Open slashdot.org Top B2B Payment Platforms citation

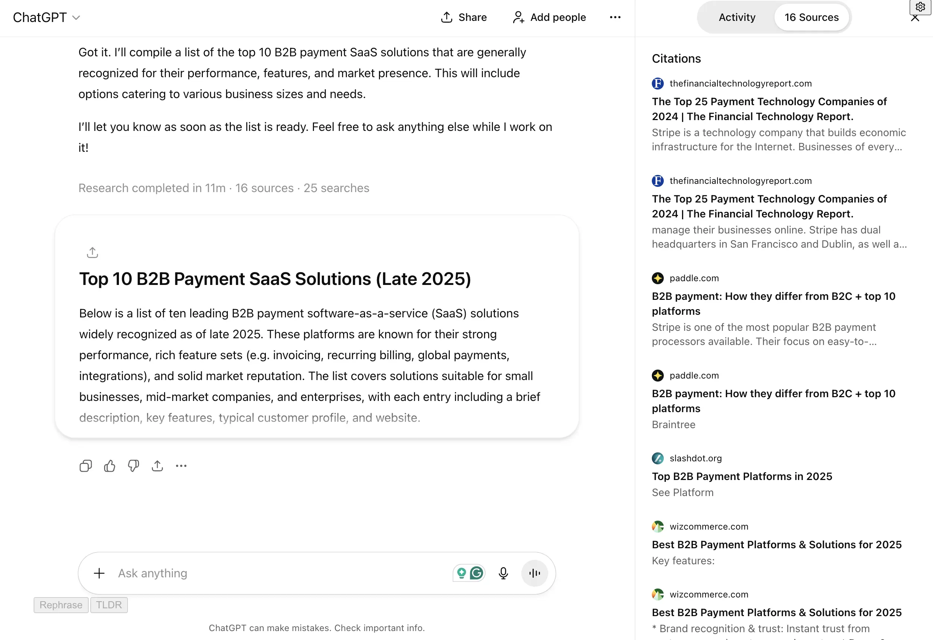click(x=741, y=476)
